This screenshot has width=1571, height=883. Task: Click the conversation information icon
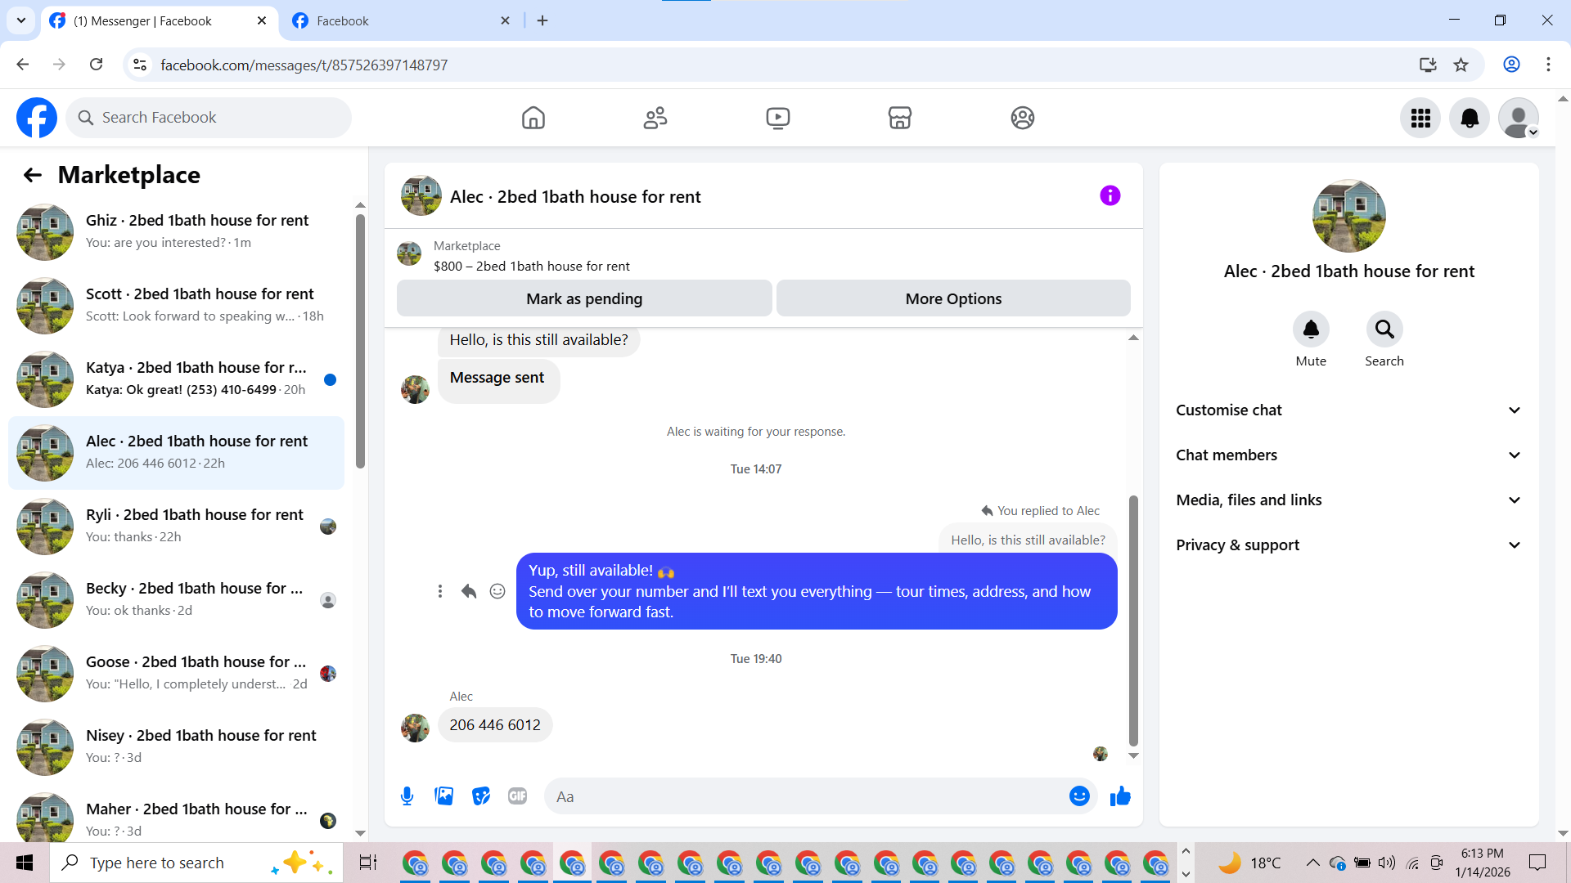pyautogui.click(x=1110, y=195)
